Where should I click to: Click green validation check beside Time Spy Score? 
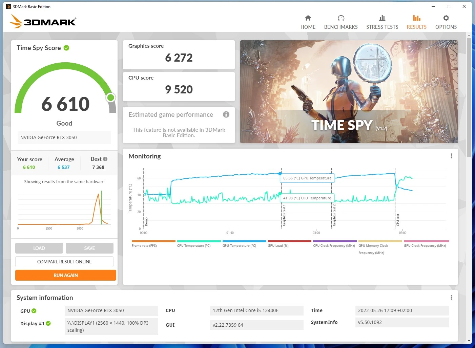(x=66, y=48)
